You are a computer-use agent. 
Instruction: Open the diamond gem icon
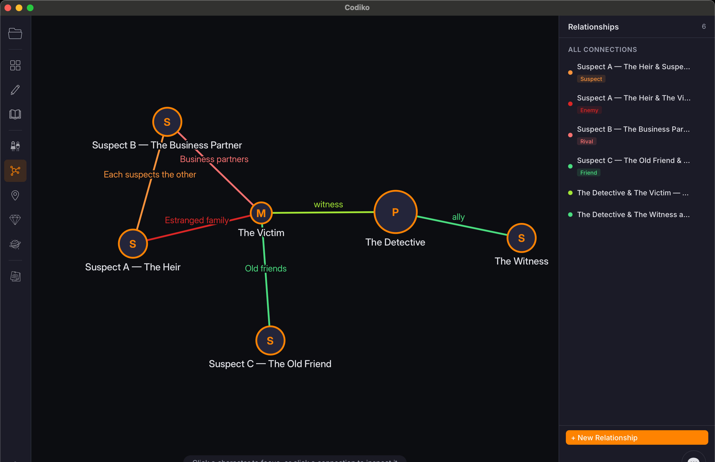pos(15,220)
